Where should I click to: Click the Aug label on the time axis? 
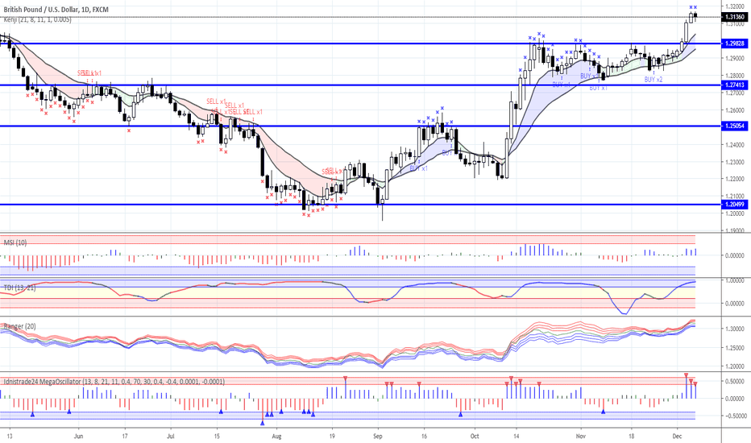point(276,435)
